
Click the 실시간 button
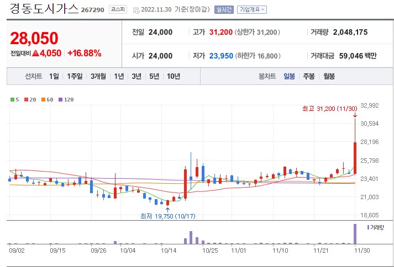[224, 10]
